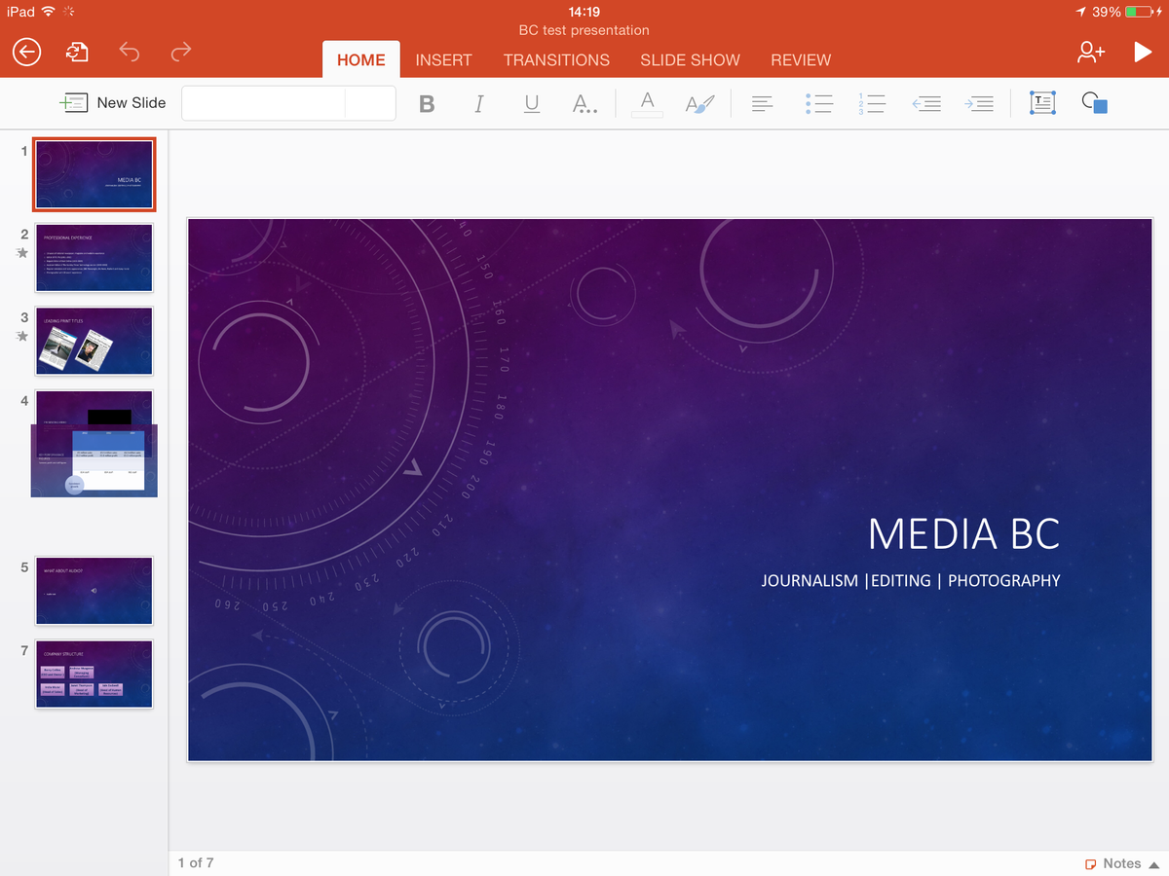Open the font name selector
The height and width of the screenshot is (876, 1169).
point(261,102)
